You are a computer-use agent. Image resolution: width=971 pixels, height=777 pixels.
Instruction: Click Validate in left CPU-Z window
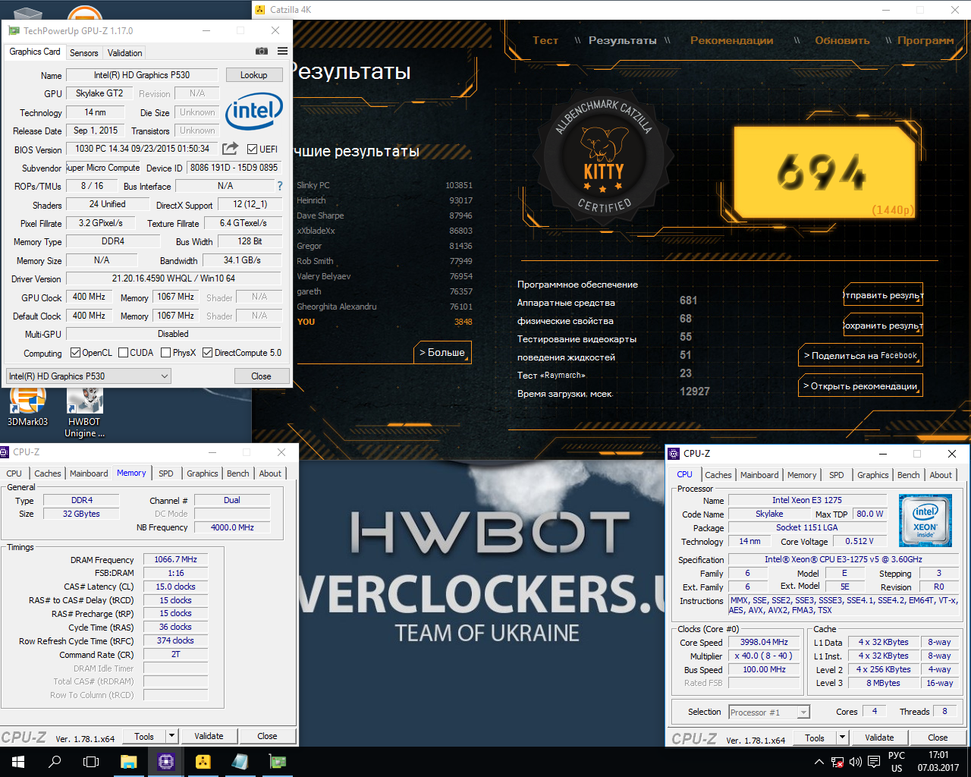(x=209, y=736)
